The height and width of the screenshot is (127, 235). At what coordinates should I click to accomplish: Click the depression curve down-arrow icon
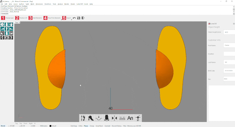99,118
